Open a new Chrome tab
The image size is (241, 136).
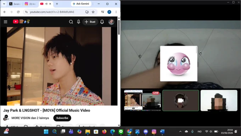pos(57,4)
